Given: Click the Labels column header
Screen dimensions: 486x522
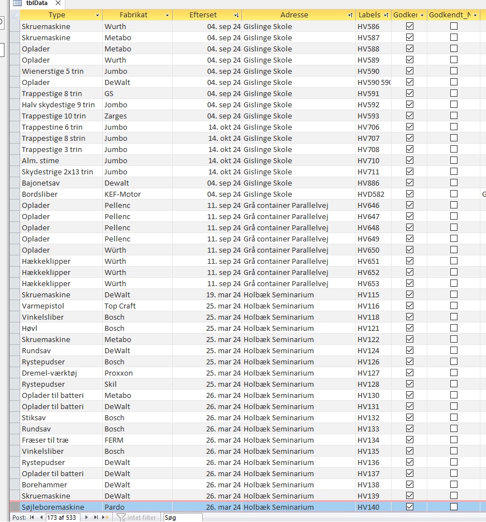Looking at the screenshot, I should [x=369, y=15].
